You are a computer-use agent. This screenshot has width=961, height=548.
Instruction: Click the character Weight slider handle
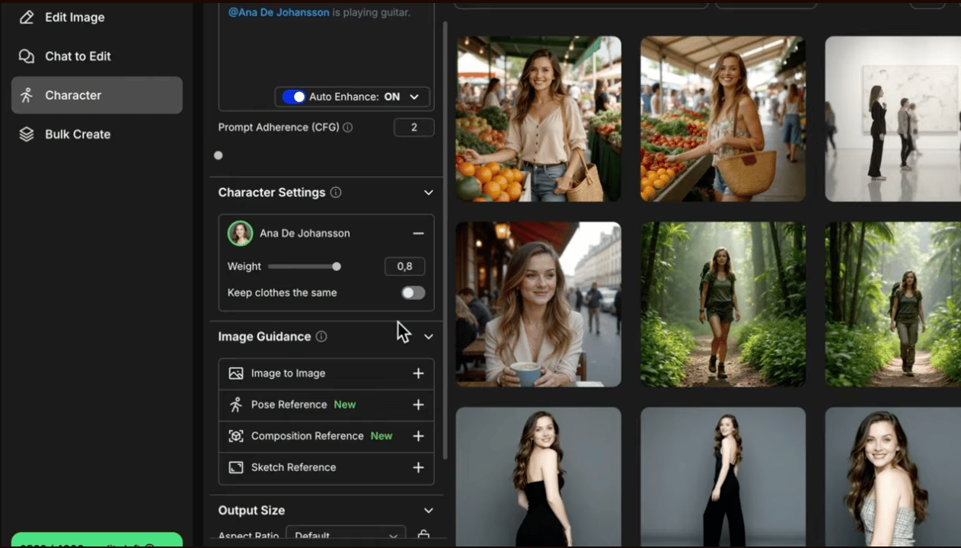point(337,266)
